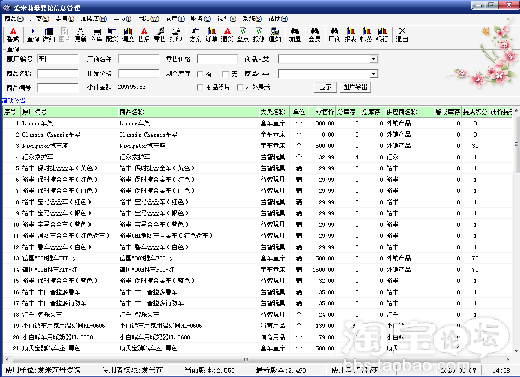Viewport: 520px width, 377px height.
Task: Click the horizontal scrollbar below the table
Action: (256, 359)
